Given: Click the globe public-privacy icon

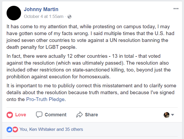Looking at the screenshot, I should [69, 16].
